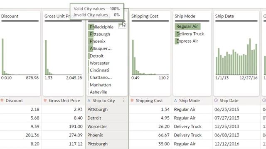Click the gross unit price 117.12

(x=76, y=144)
